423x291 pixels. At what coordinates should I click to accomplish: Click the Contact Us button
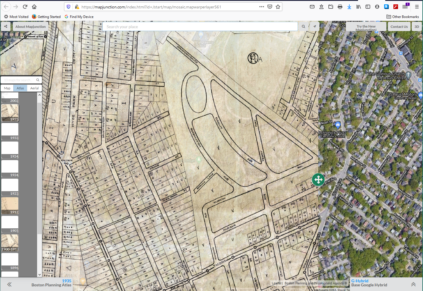coord(399,26)
